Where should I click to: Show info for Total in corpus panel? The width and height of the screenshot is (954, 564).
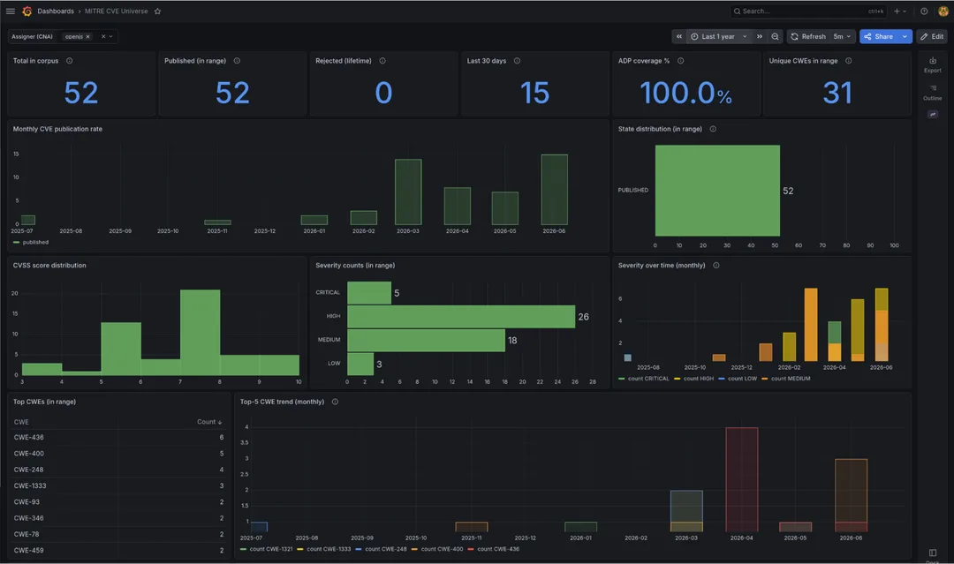(x=70, y=61)
